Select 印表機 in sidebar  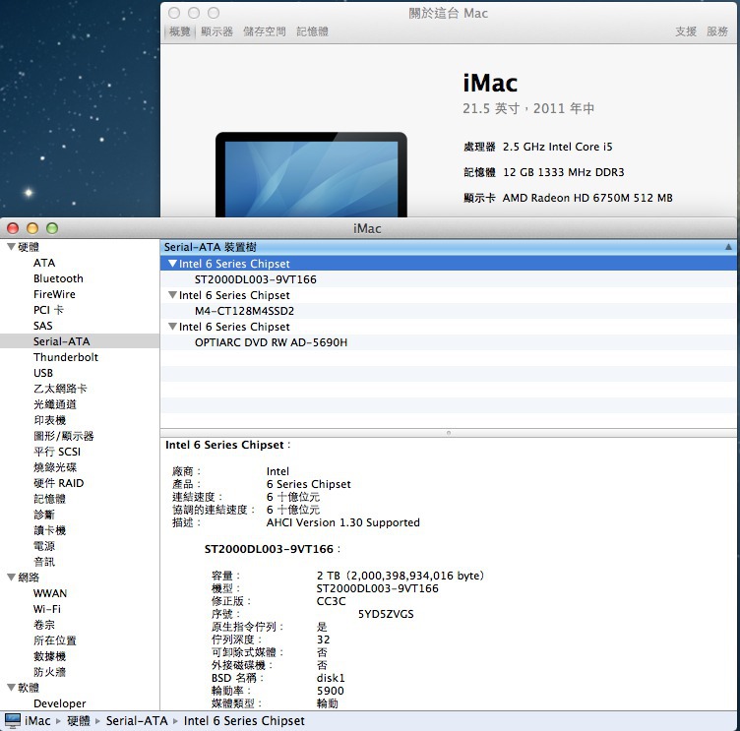click(x=49, y=420)
